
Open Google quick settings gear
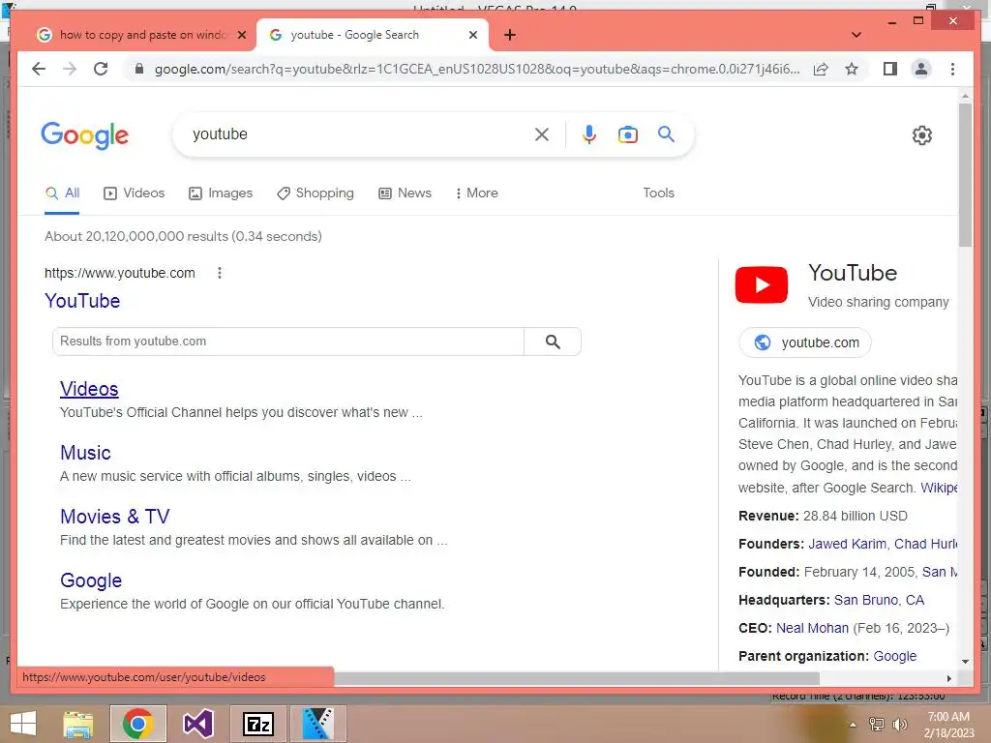click(922, 135)
